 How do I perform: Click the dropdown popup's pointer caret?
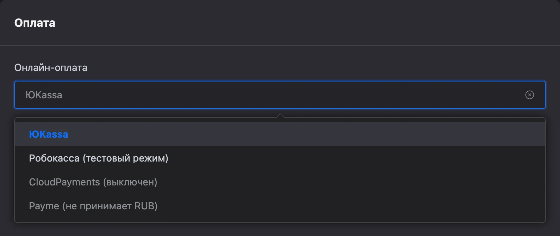tap(280, 116)
